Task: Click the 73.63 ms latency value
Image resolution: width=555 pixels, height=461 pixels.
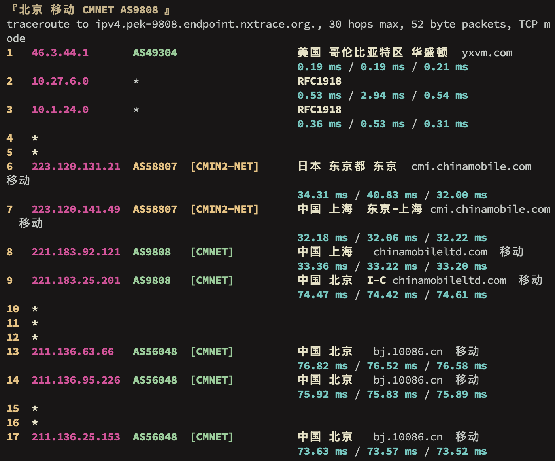Action: pos(323,451)
